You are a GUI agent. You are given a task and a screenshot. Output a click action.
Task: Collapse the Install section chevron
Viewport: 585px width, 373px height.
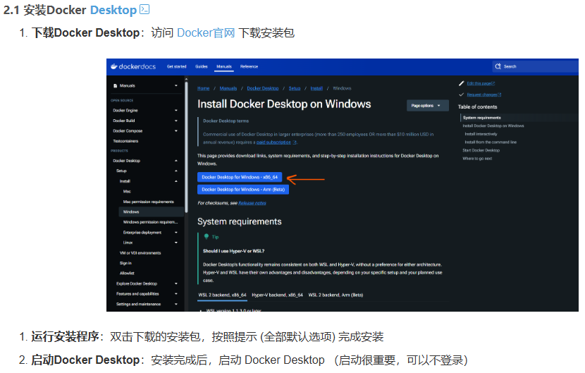point(176,181)
